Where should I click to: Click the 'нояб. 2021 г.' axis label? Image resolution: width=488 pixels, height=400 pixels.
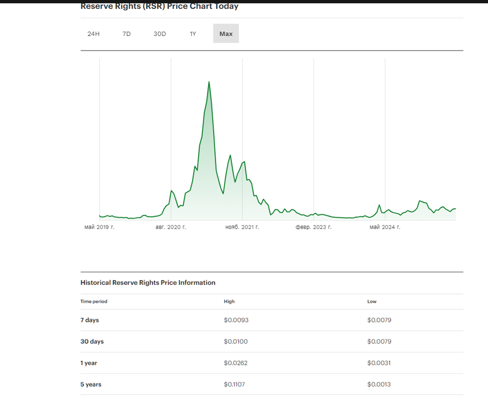pos(242,227)
